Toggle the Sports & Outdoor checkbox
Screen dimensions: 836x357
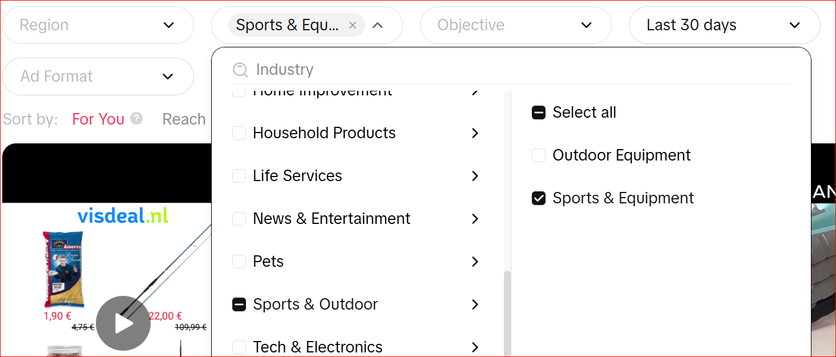[x=239, y=304]
